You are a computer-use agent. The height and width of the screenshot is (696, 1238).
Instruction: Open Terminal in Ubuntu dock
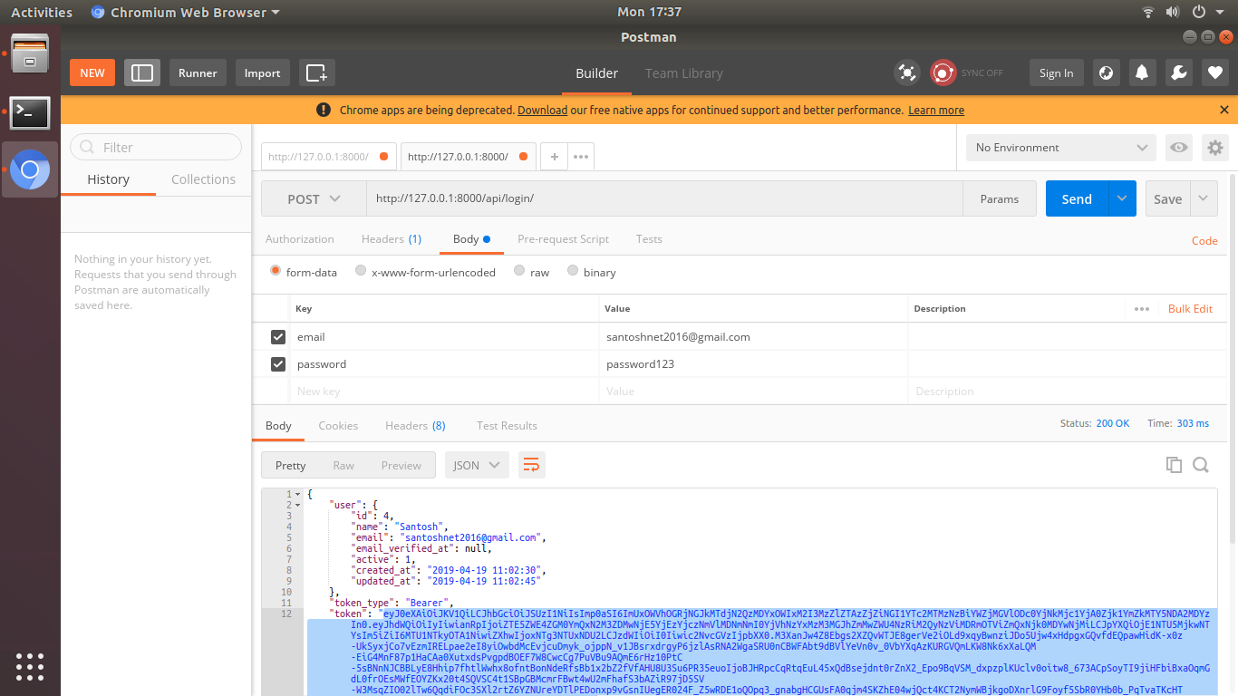coord(30,113)
